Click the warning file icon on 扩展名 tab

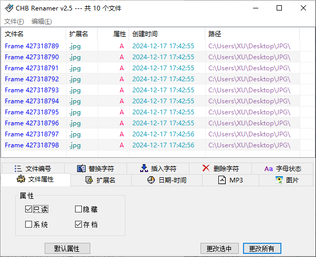[x=89, y=180]
